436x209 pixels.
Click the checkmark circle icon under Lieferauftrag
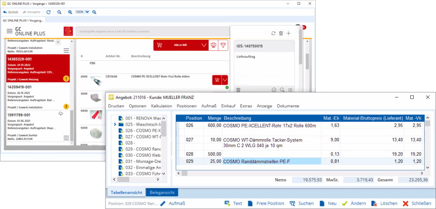(x=274, y=90)
